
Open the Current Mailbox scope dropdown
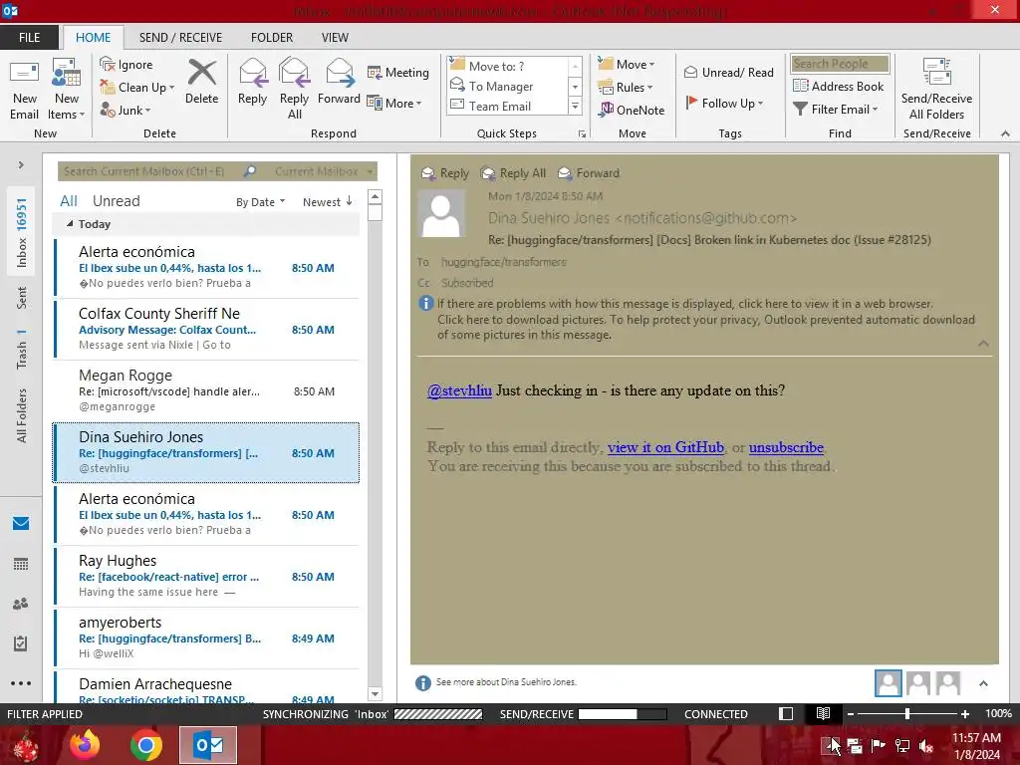(323, 171)
